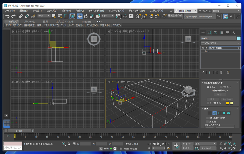Viewport: 244px width, 154px height.
Task: Choose rectangular selection region icon
Action: (66, 16)
